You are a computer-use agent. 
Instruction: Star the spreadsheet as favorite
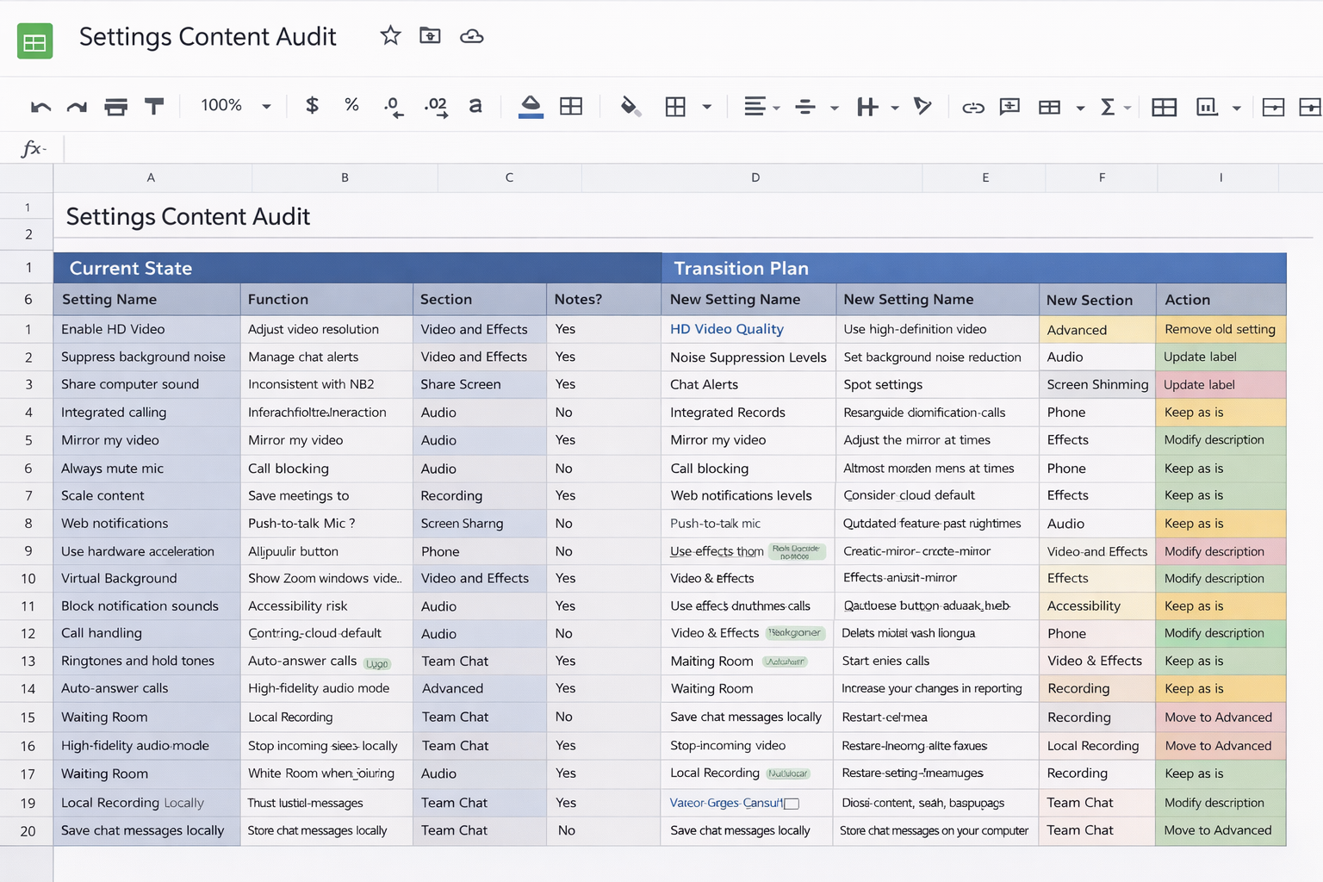[x=390, y=36]
